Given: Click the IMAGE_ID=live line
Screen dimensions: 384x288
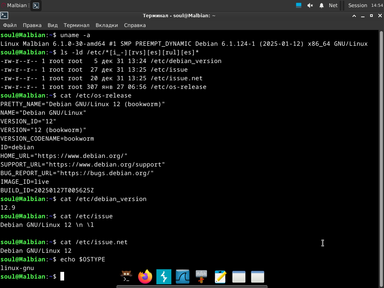Looking at the screenshot, I should click(24, 182).
